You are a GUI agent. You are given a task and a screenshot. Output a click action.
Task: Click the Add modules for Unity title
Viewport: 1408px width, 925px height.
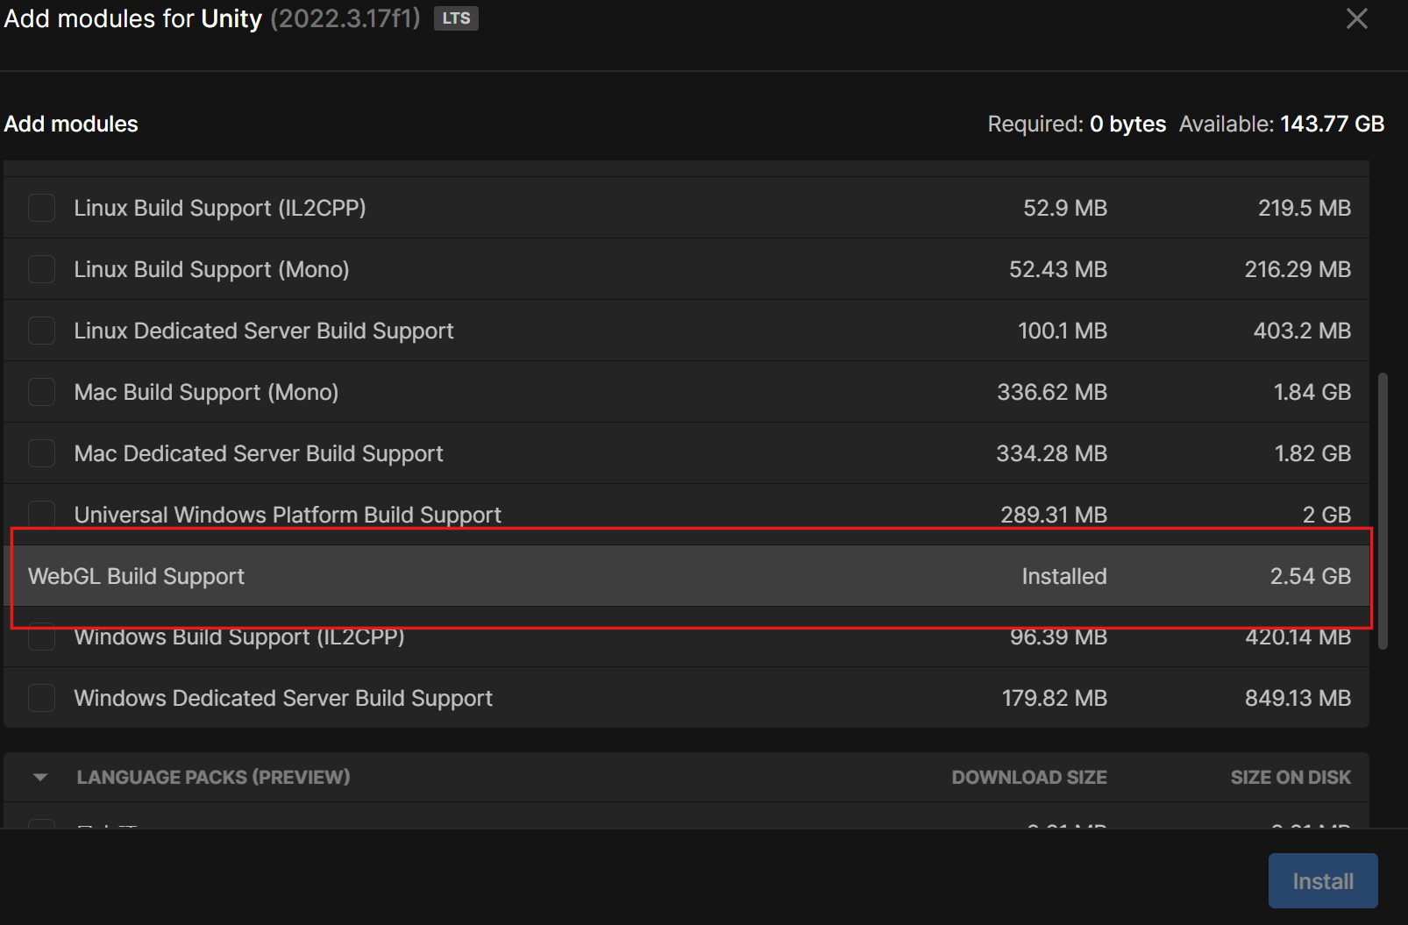click(x=132, y=18)
